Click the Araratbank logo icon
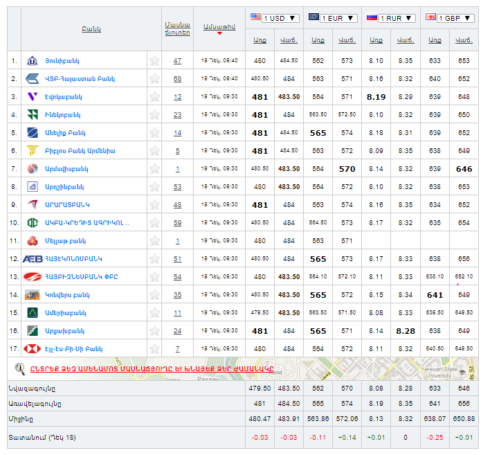This screenshot has width=483, height=455. coord(33,205)
